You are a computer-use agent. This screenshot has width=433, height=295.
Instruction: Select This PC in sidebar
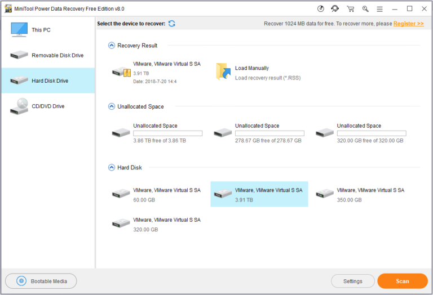click(x=48, y=30)
